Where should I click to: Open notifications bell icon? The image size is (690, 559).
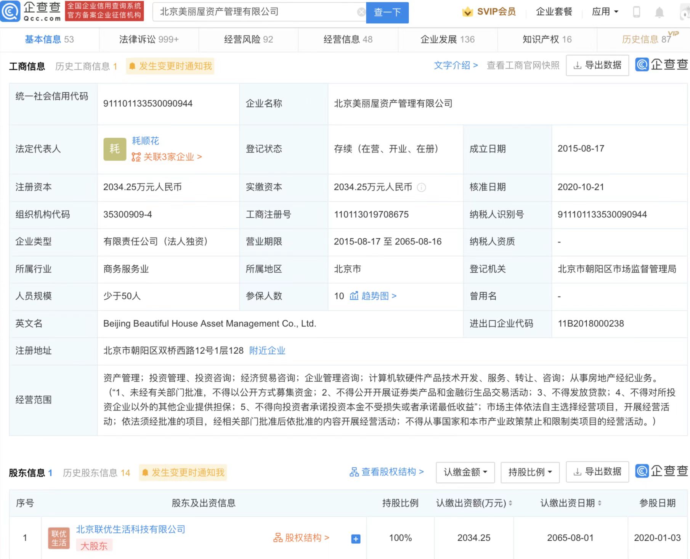click(659, 13)
